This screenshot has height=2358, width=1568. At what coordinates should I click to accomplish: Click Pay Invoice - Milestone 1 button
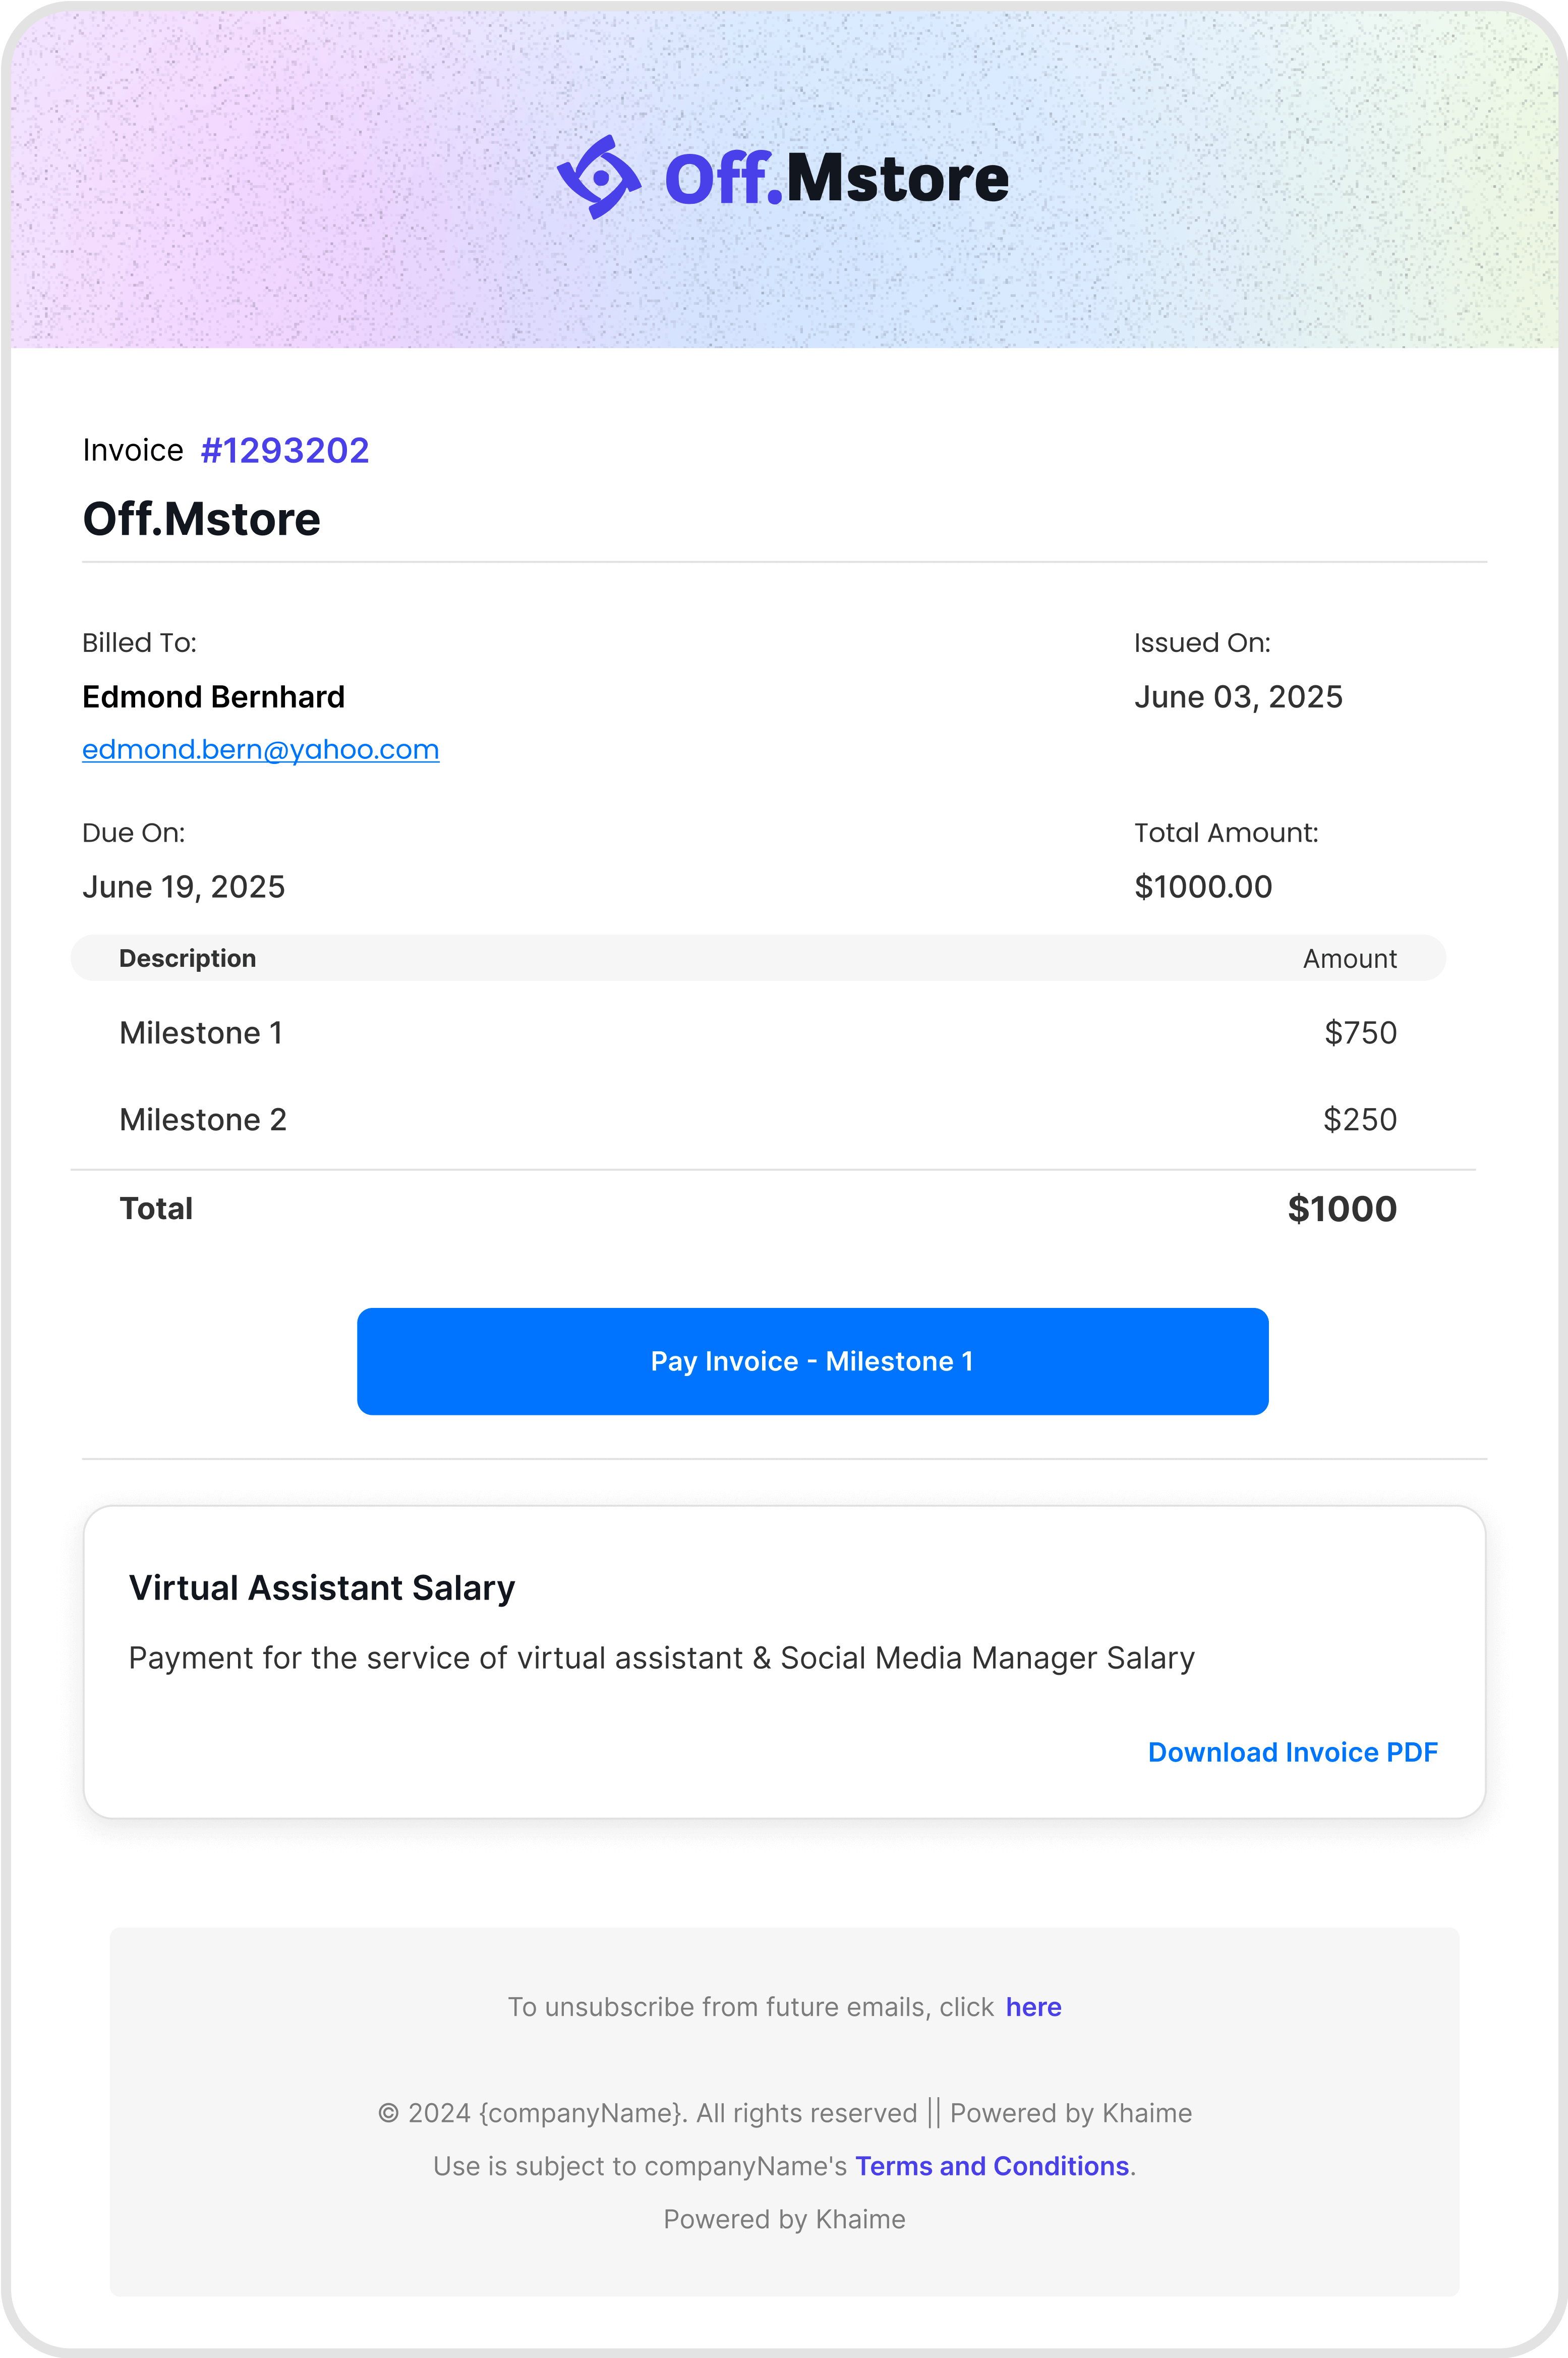coord(812,1360)
